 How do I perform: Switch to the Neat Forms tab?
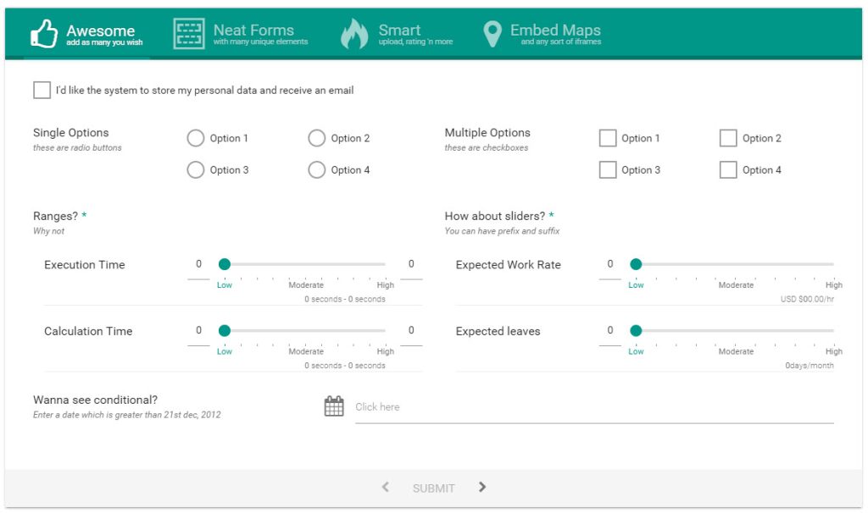pyautogui.click(x=241, y=34)
